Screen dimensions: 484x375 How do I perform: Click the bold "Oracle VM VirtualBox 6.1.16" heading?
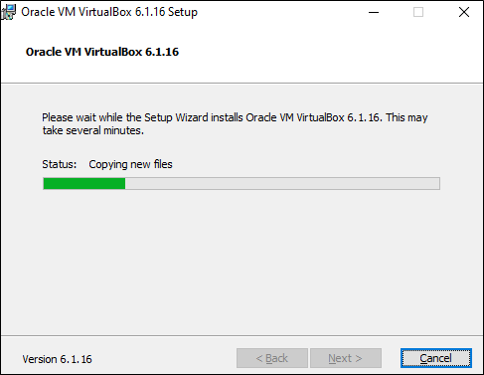[102, 52]
